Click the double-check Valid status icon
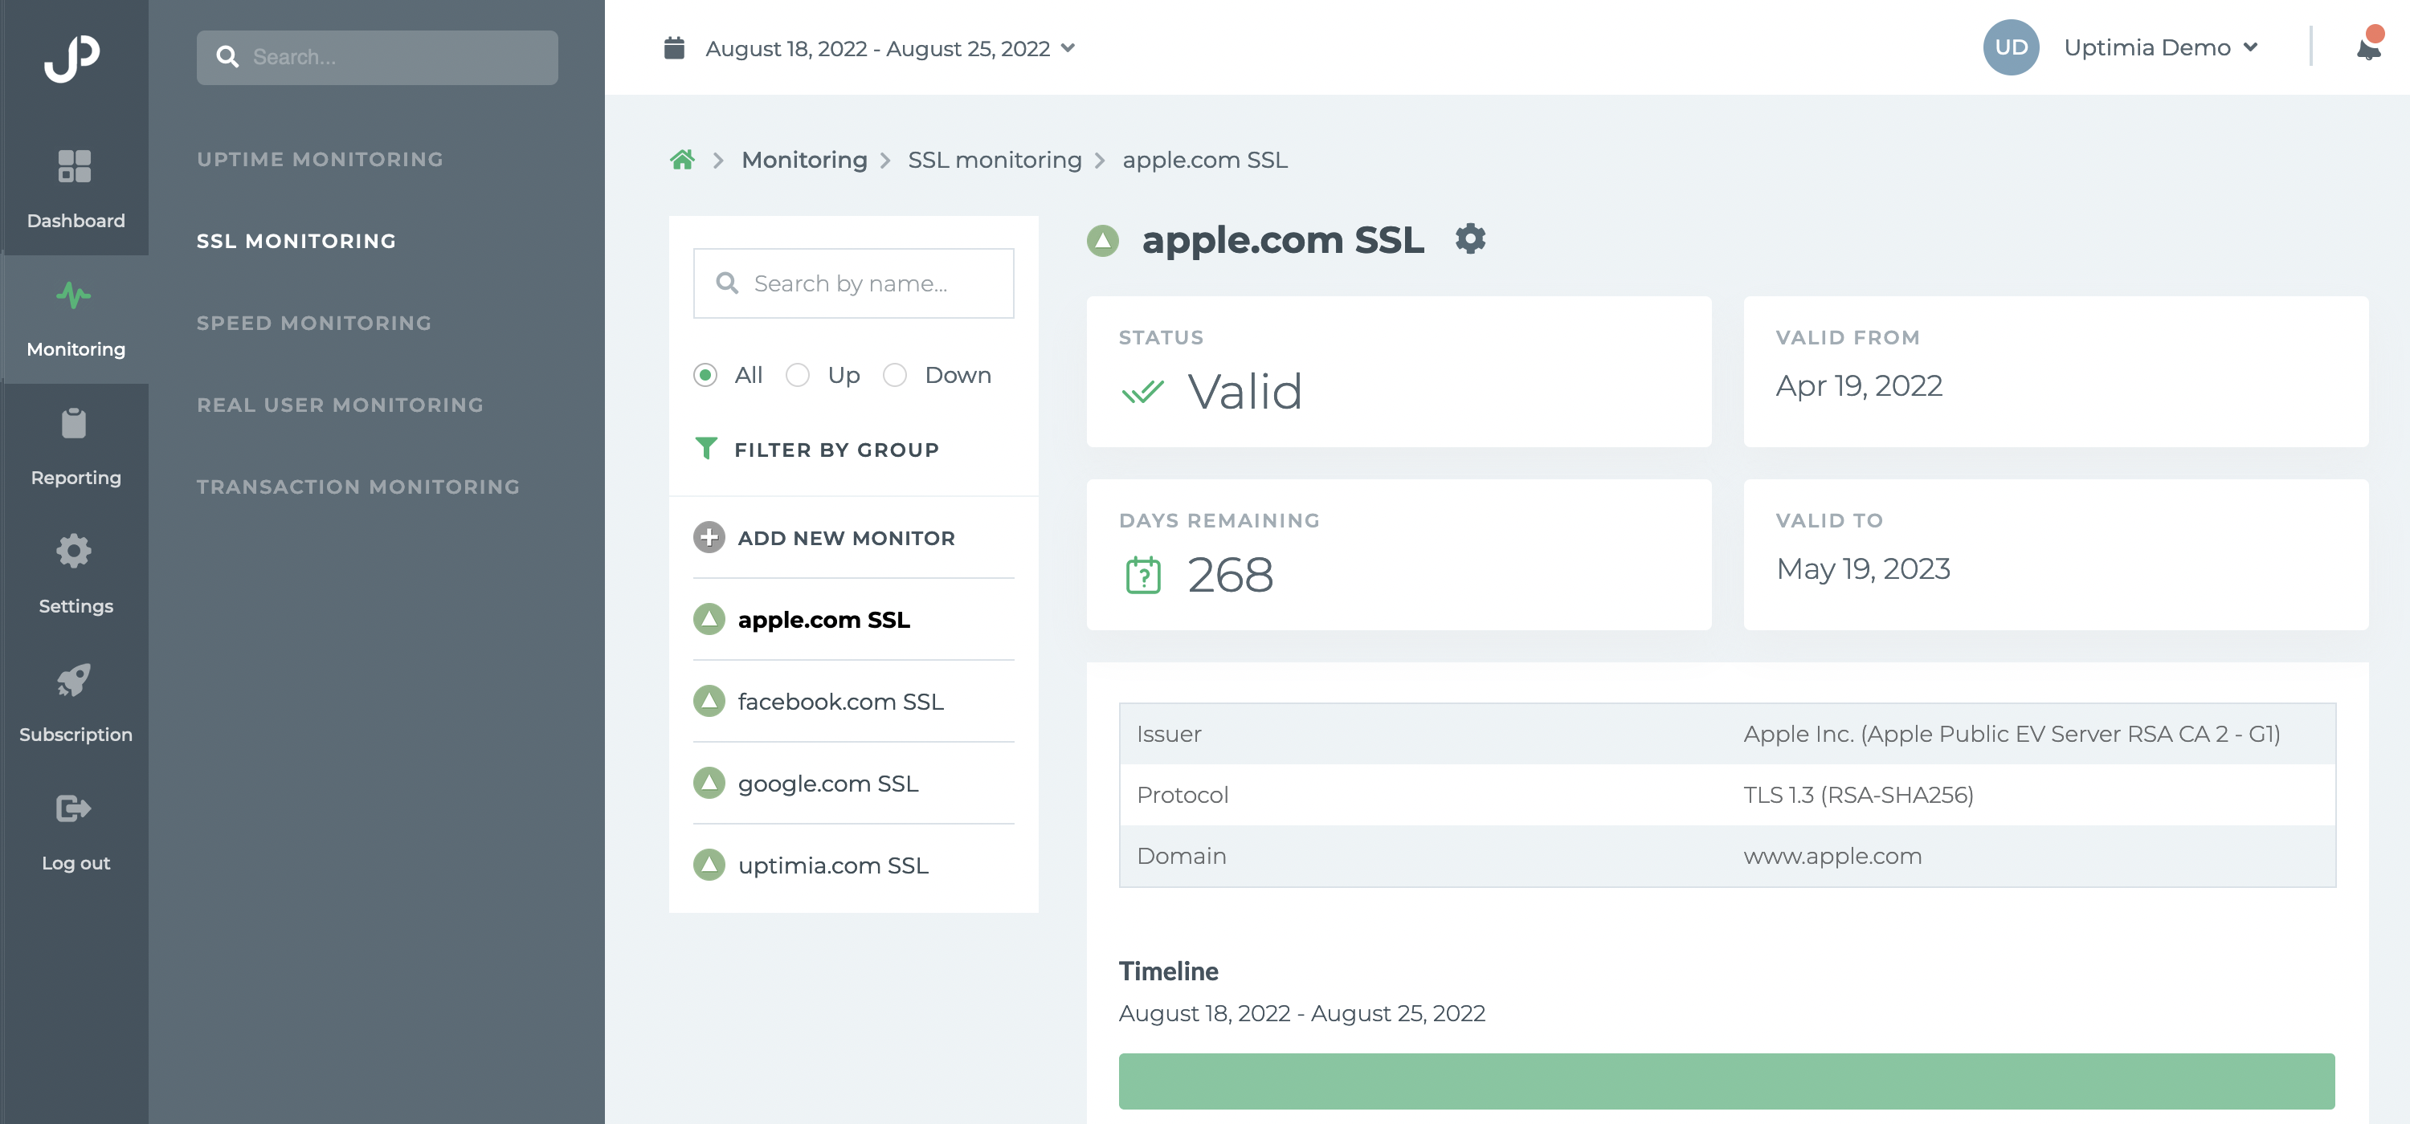 point(1142,391)
